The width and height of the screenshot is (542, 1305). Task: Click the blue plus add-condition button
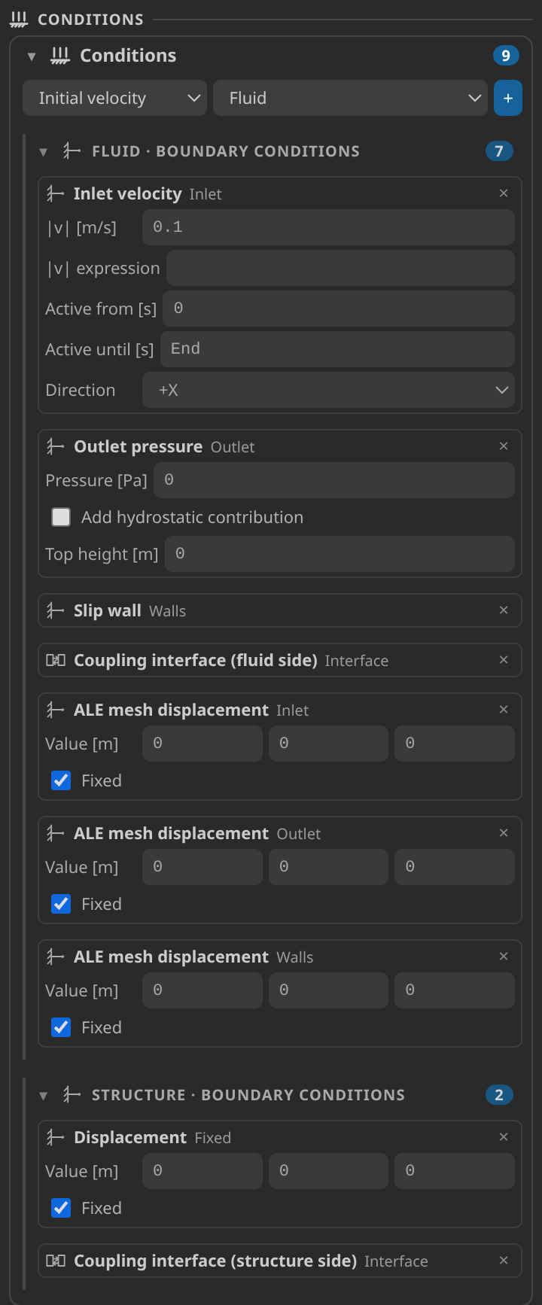508,99
